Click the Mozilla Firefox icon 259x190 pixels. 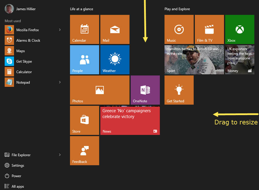tap(9, 30)
